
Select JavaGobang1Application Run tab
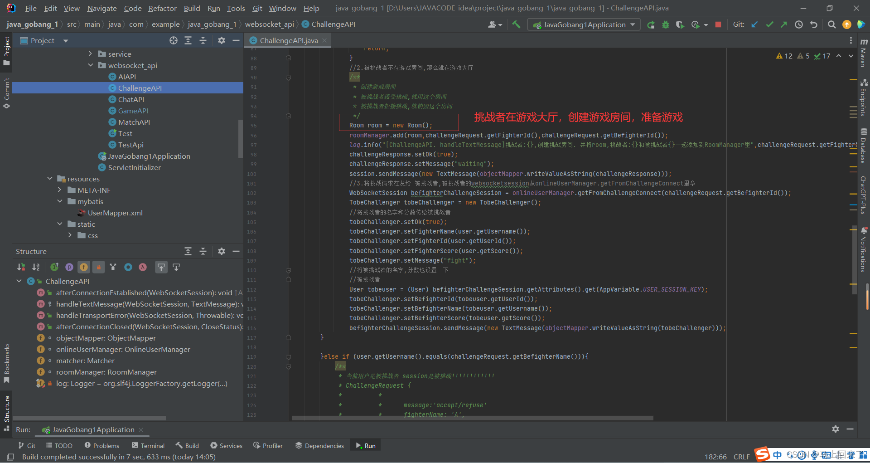pyautogui.click(x=93, y=429)
